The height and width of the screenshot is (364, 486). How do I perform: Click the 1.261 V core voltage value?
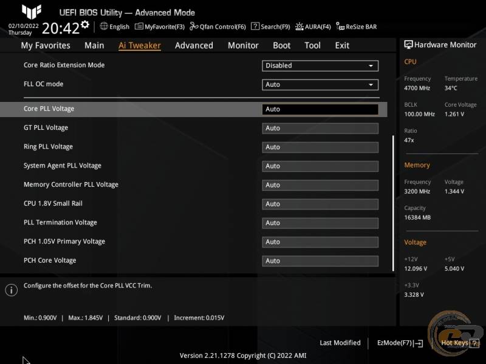[x=454, y=114]
